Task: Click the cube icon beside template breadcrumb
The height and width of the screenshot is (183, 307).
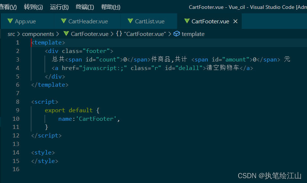Action: [177, 34]
